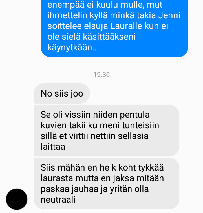
Task: Click the word 'neutraali' in last message
Action: pyautogui.click(x=58, y=200)
